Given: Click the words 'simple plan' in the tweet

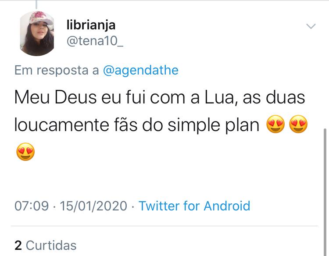Looking at the screenshot, I should [x=215, y=125].
